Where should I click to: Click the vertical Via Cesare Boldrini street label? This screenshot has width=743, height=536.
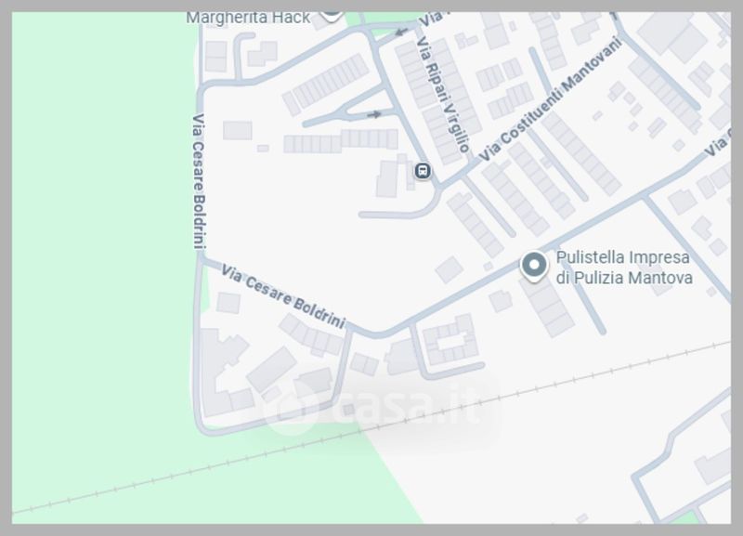tap(199, 181)
